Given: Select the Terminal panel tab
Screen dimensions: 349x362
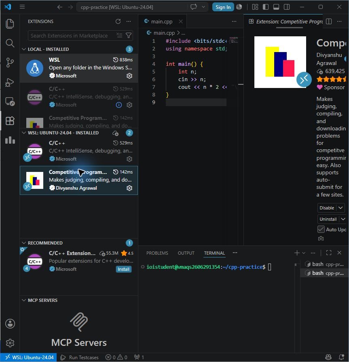Looking at the screenshot, I should click(x=214, y=253).
